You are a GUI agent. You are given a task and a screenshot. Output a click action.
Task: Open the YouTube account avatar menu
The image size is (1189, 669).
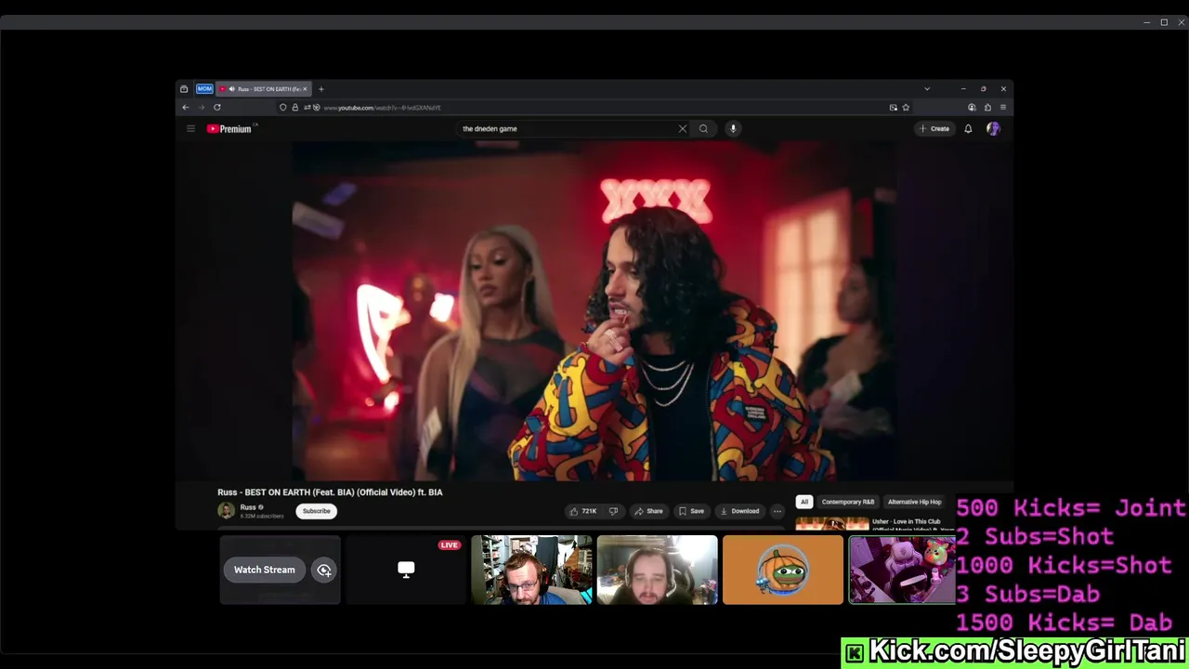[x=993, y=129]
